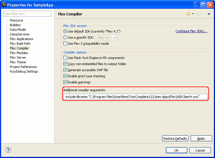
Task: Click the Additional compiler arguments field
Action: (x=136, y=97)
